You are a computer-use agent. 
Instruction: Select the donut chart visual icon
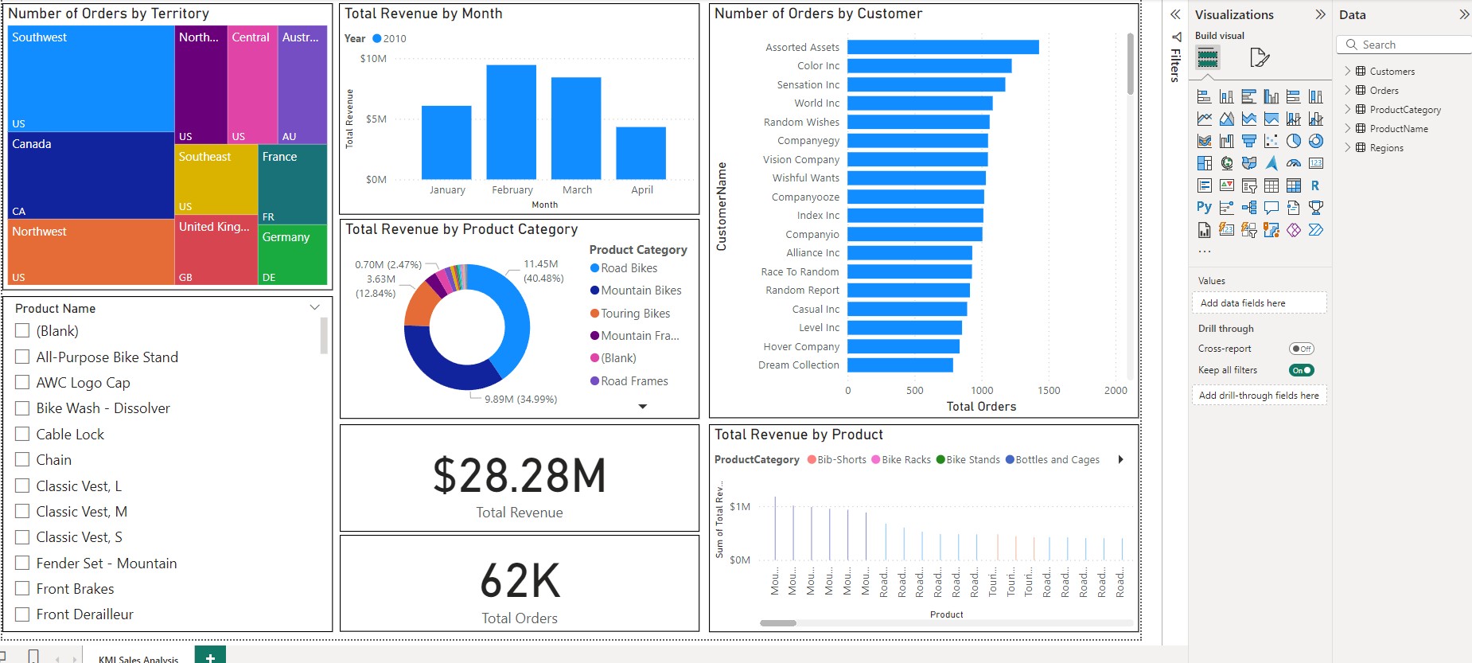point(1316,141)
